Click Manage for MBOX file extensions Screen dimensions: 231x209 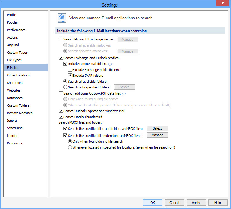(x=157, y=135)
